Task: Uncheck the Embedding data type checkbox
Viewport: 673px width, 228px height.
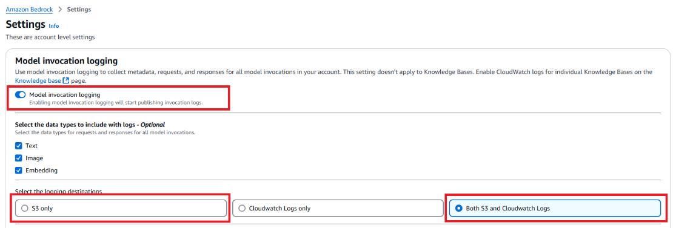Action: [18, 171]
